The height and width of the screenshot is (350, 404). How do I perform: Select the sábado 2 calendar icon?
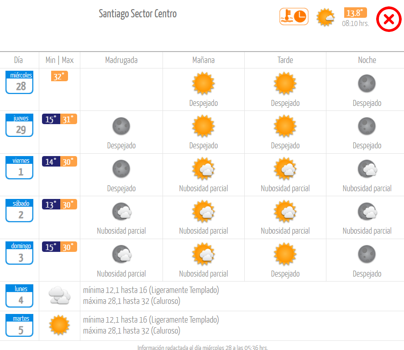tap(20, 210)
